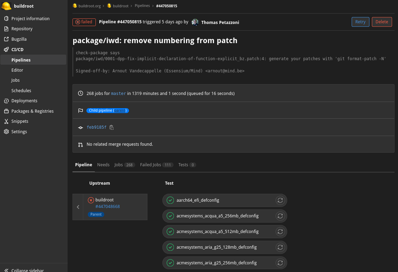Click Thomas Petazzoni's avatar image
The image size is (398, 272).
point(195,22)
